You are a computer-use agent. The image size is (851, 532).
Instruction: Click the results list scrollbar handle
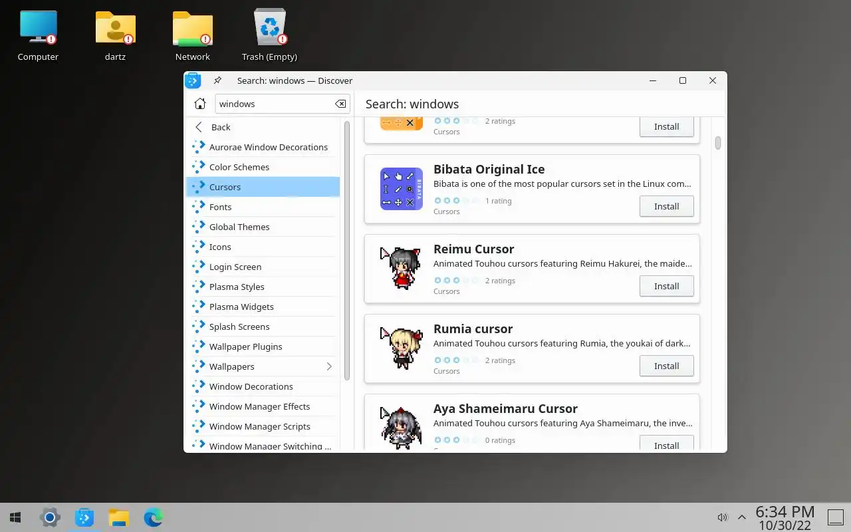pyautogui.click(x=718, y=143)
